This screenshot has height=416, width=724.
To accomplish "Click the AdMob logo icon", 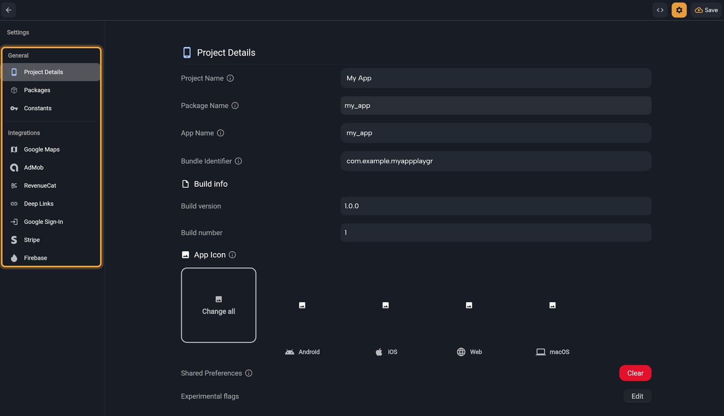I will pos(14,167).
